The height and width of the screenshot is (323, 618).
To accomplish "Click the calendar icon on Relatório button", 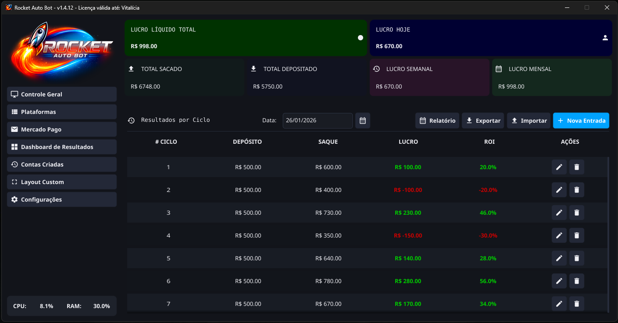I will point(423,121).
